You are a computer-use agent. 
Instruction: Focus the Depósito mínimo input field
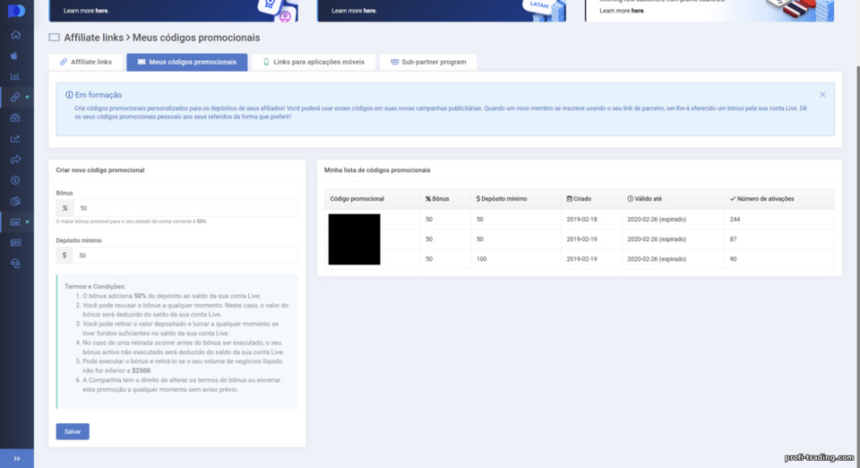pyautogui.click(x=185, y=256)
